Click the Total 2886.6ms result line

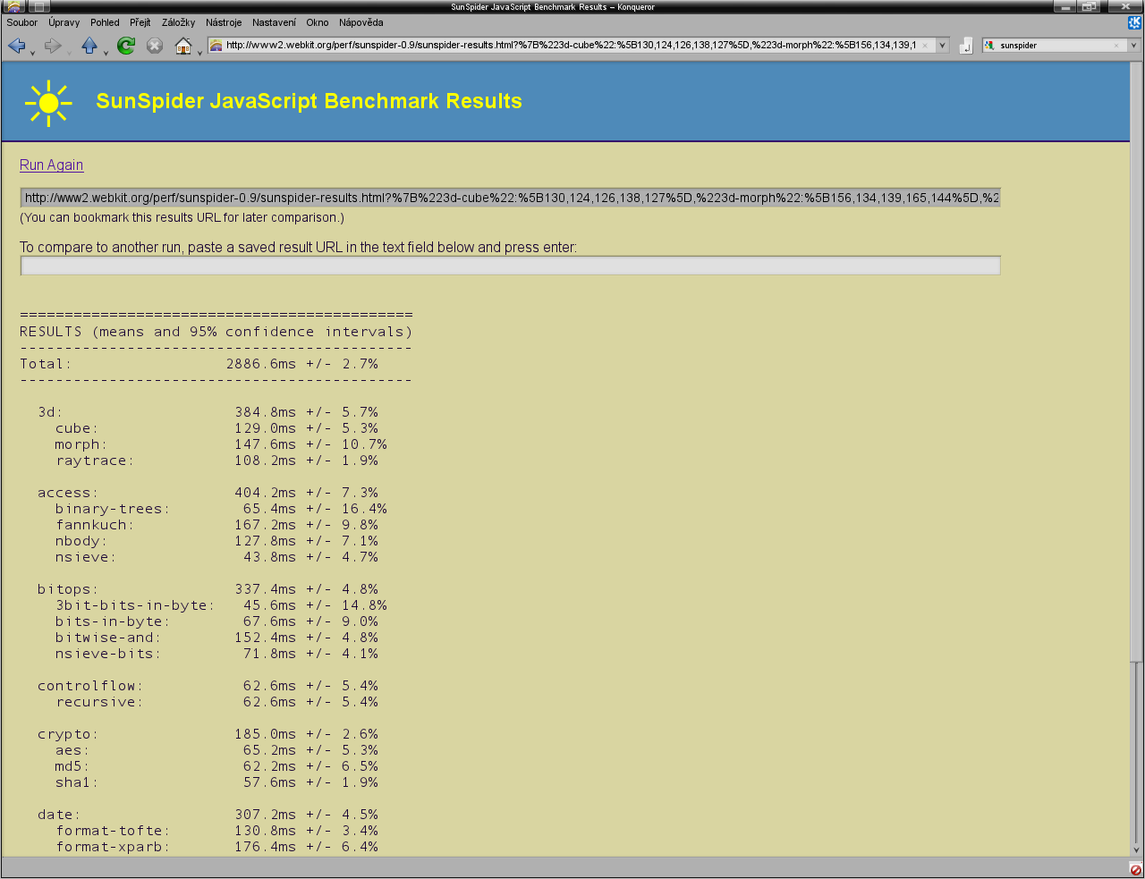[x=199, y=364]
